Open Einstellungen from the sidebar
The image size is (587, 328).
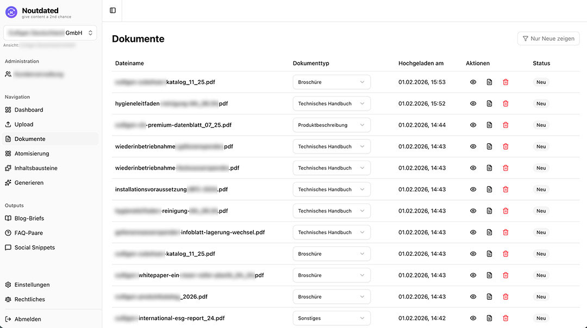coord(32,285)
